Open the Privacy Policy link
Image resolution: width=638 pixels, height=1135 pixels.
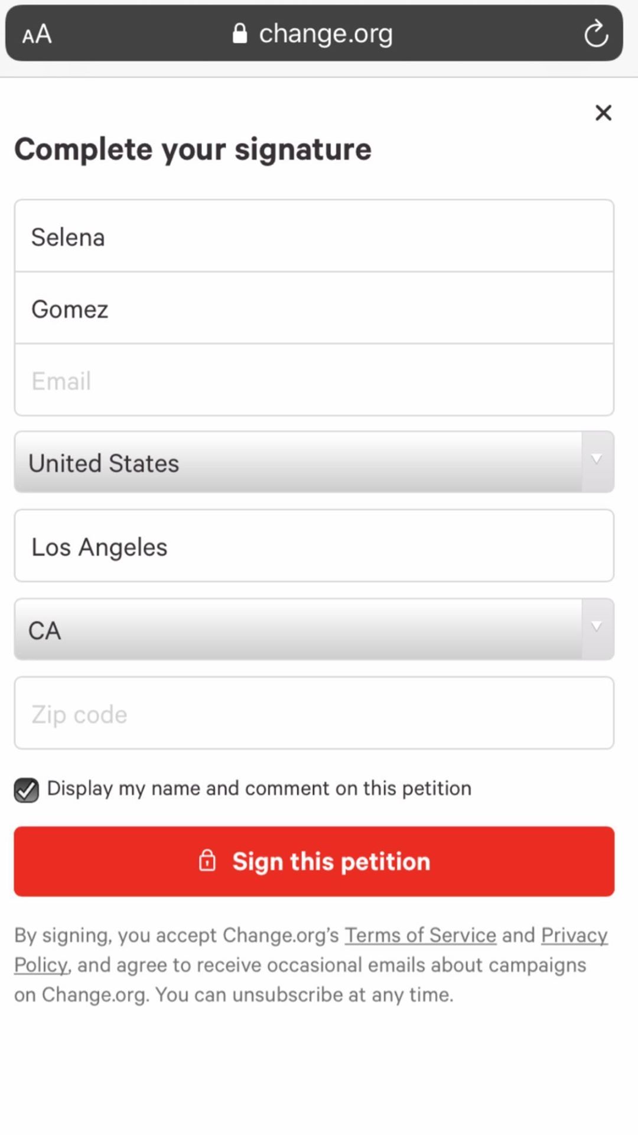point(574,935)
